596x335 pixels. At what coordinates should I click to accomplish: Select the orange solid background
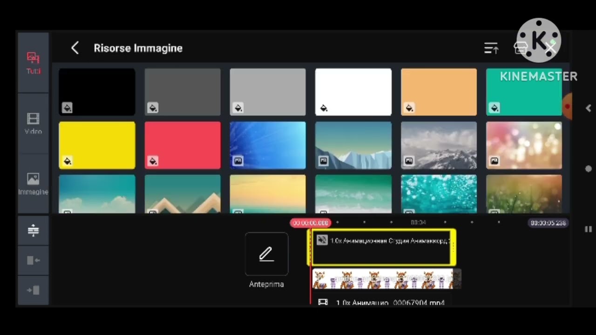point(439,92)
